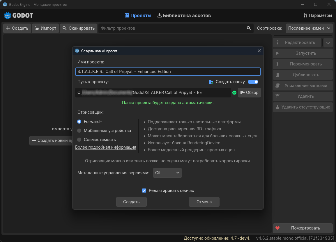Close the Godot Engine window

point(329,4)
